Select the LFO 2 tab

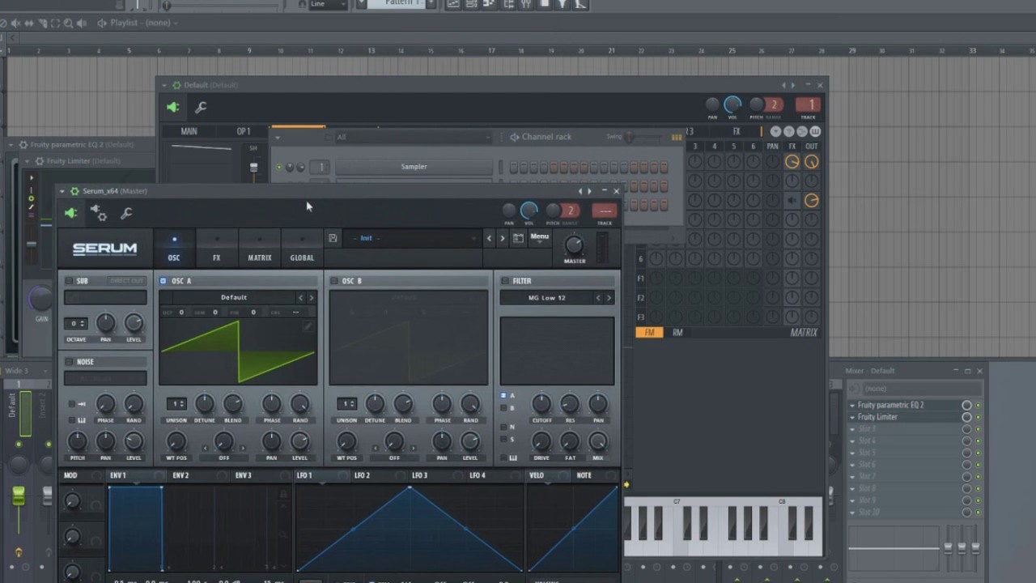(x=362, y=475)
